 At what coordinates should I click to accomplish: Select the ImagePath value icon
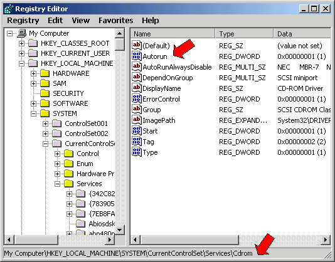(137, 120)
